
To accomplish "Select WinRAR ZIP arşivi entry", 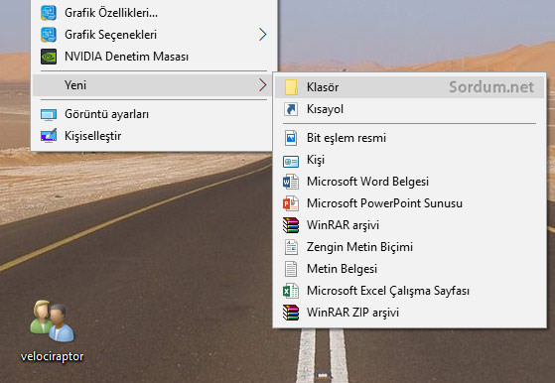I will pyautogui.click(x=409, y=313).
